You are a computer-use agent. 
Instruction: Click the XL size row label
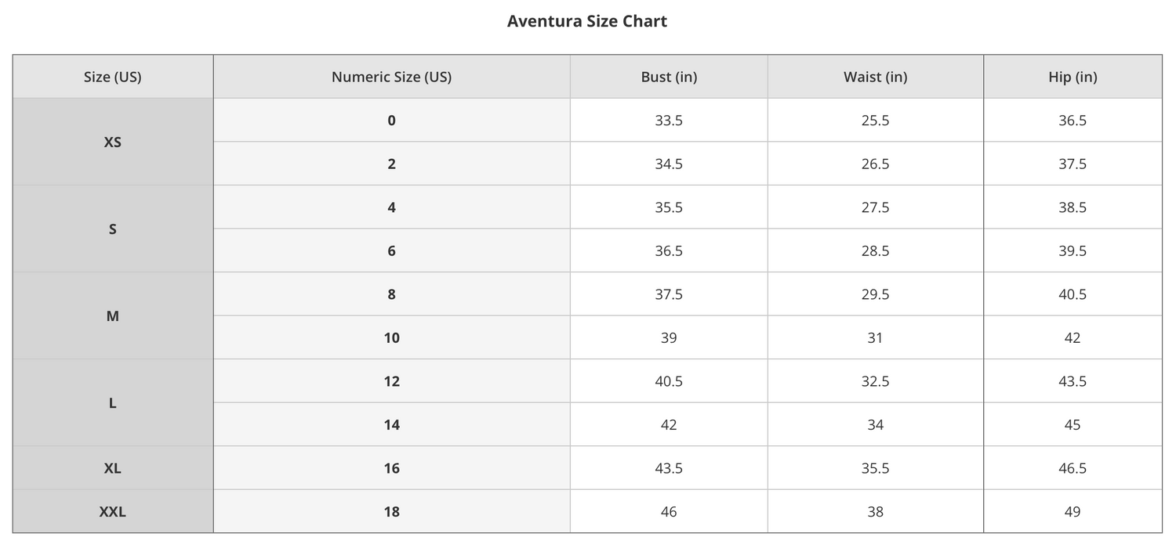(x=113, y=468)
